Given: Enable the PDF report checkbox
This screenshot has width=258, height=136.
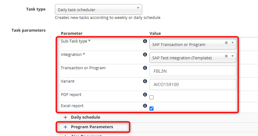Looking at the screenshot, I should 152,97.
